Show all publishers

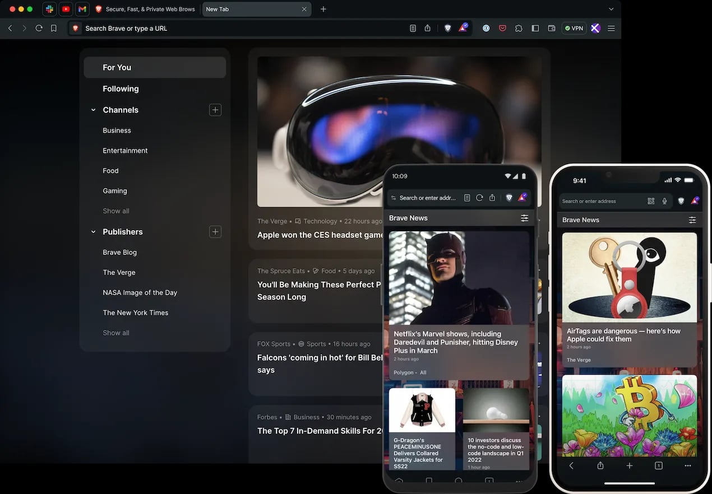tap(116, 333)
